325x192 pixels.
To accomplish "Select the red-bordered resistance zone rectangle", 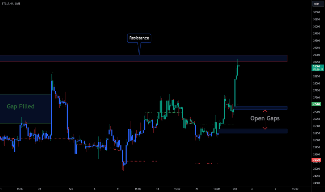I will pyautogui.click(x=144, y=58).
